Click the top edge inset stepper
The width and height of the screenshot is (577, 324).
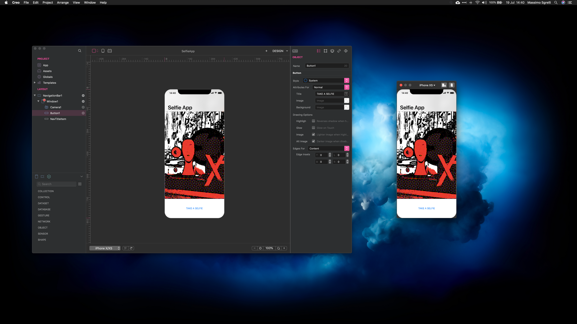[330, 155]
